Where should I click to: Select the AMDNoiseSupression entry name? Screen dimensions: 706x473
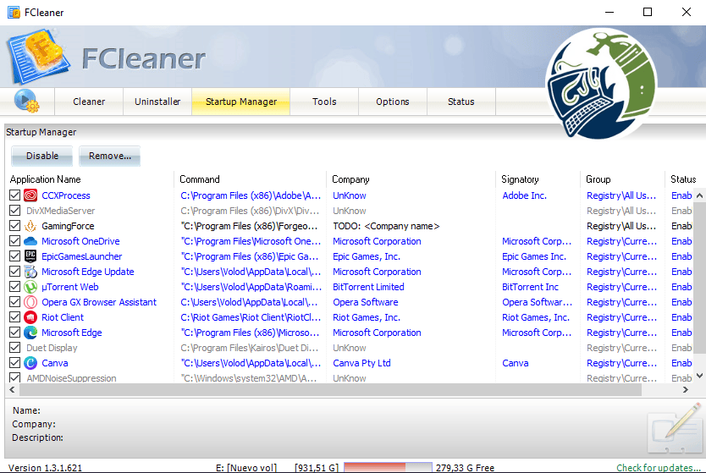71,378
